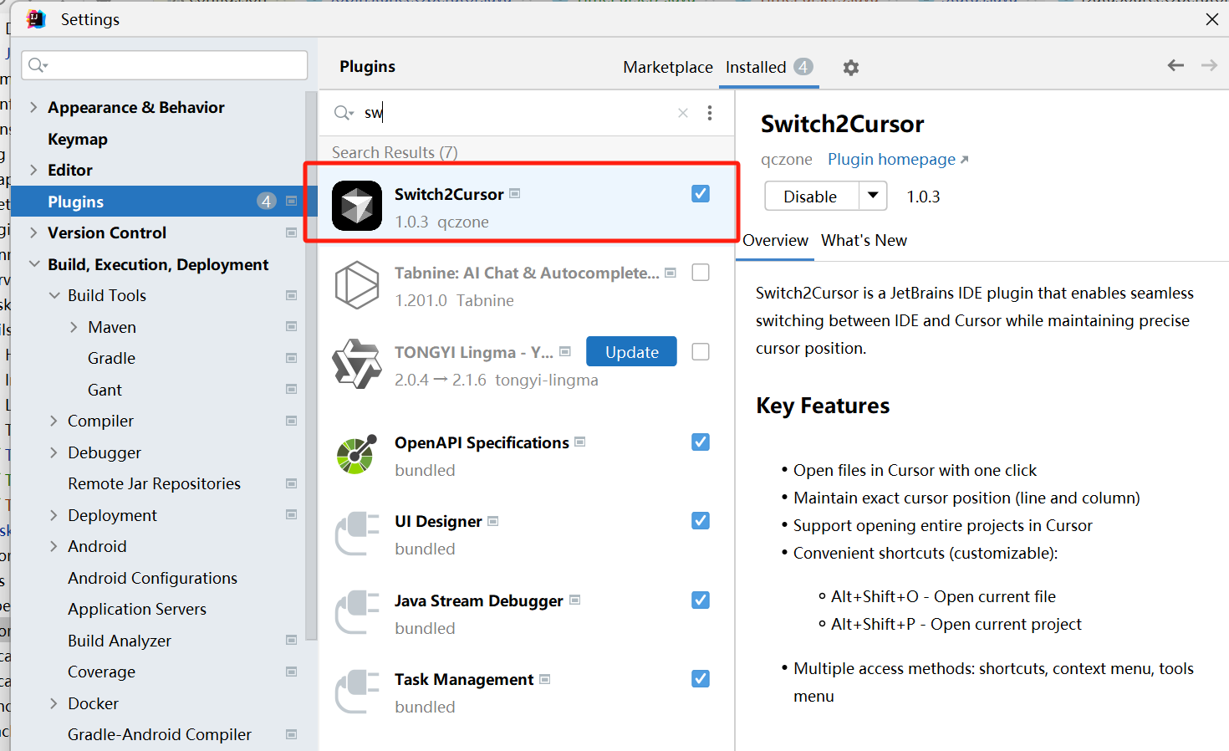Expand Appearance & Behavior settings

[x=33, y=107]
